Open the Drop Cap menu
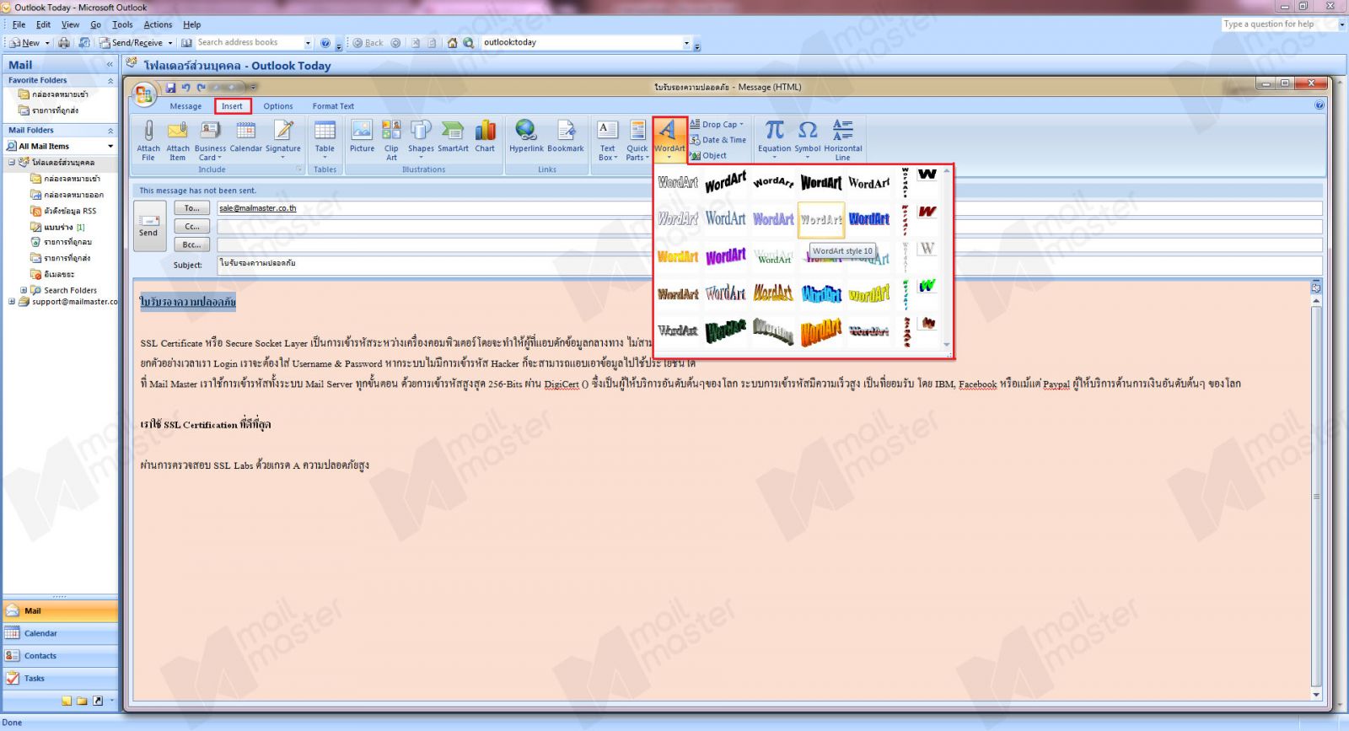This screenshot has width=1349, height=731. 717,124
